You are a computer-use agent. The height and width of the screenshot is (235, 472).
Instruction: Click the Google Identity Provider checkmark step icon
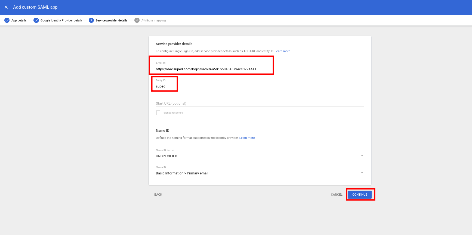click(x=36, y=20)
